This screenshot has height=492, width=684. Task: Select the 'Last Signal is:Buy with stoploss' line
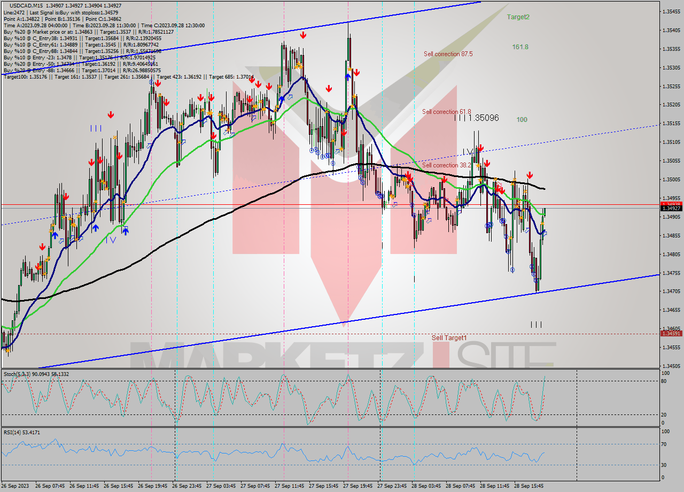60,12
